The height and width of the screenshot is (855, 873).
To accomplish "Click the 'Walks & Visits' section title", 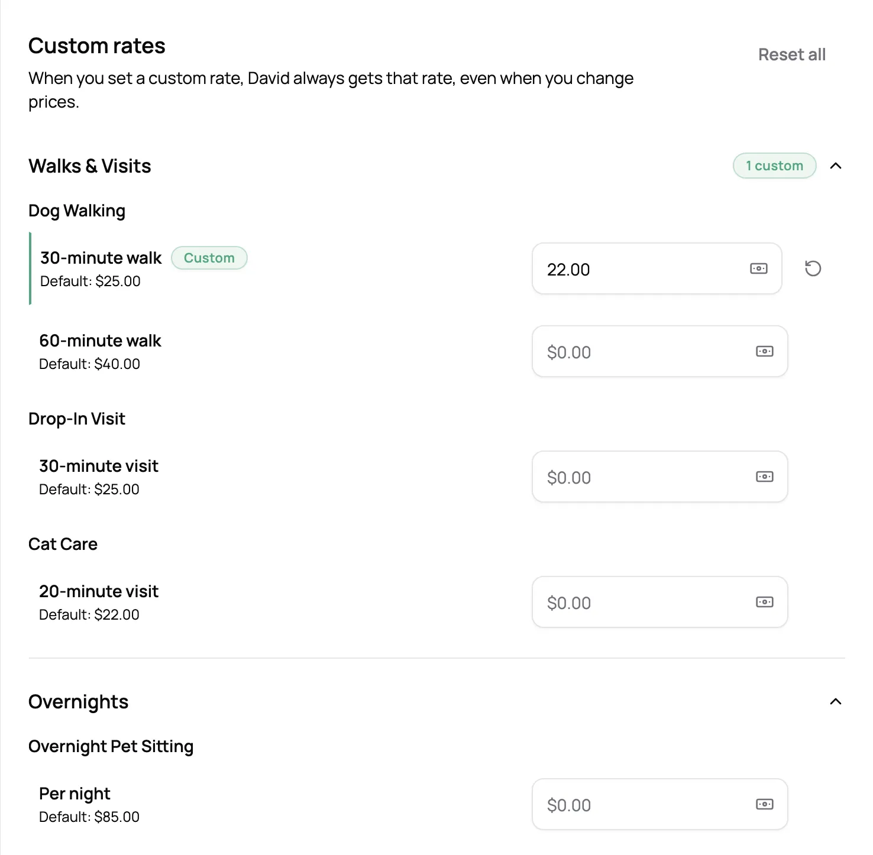I will pos(90,166).
